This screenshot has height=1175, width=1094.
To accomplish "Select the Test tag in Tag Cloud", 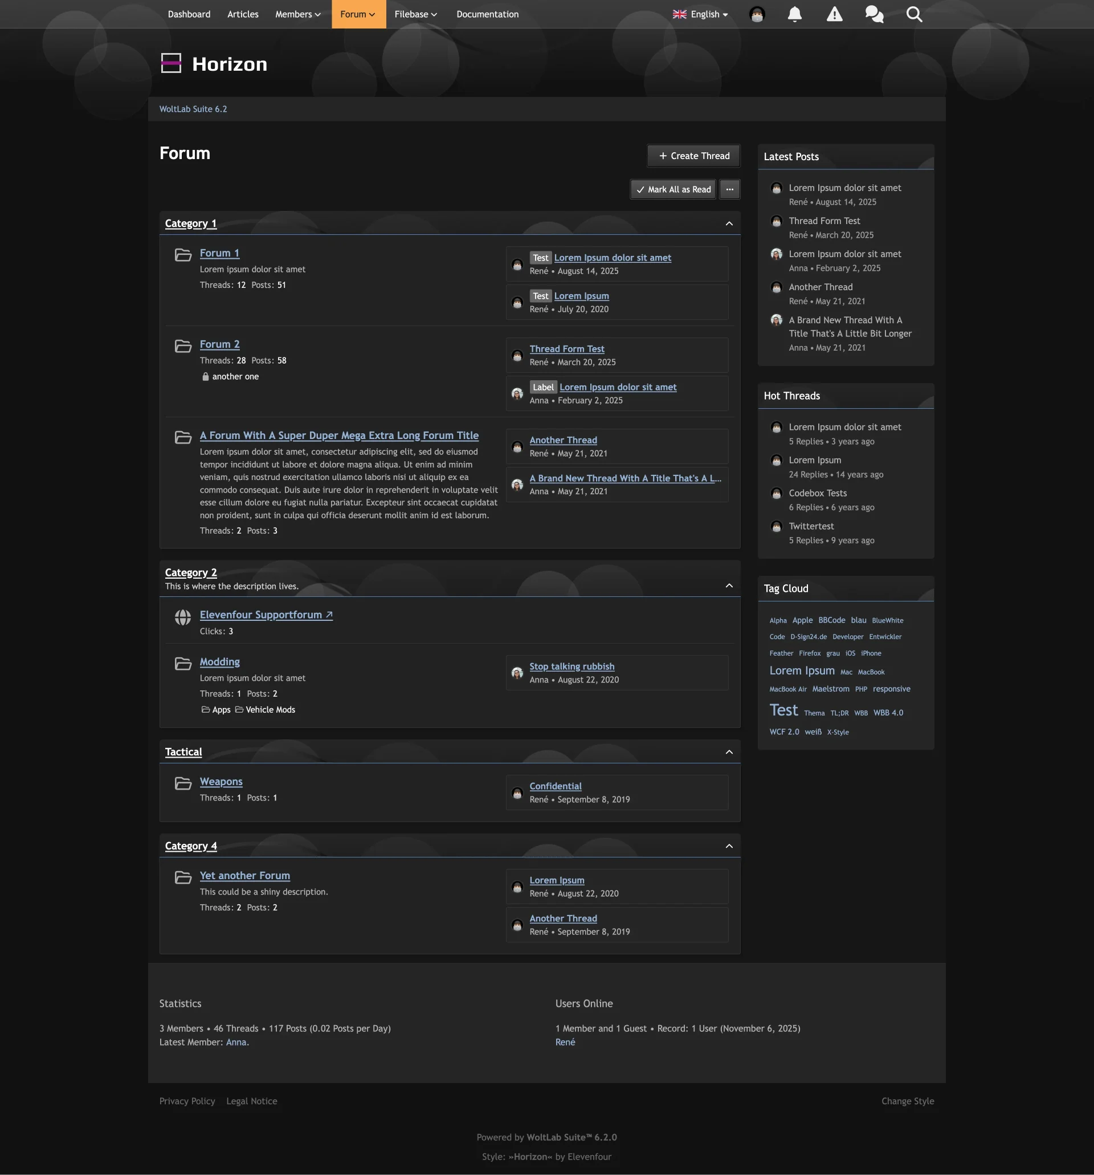I will pyautogui.click(x=783, y=710).
